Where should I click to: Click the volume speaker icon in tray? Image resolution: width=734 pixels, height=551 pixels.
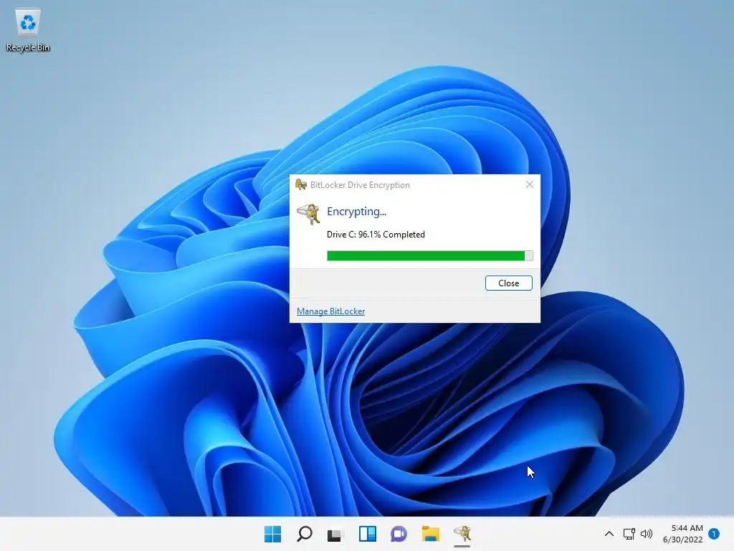pos(647,534)
